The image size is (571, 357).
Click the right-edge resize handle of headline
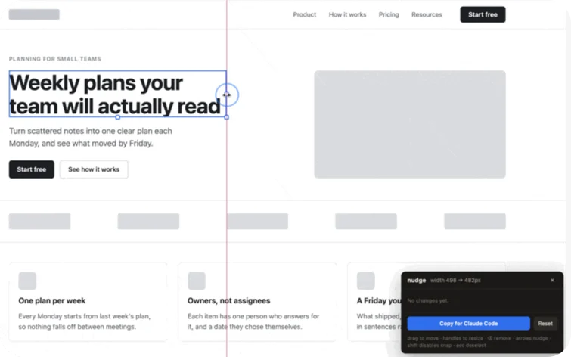point(226,95)
